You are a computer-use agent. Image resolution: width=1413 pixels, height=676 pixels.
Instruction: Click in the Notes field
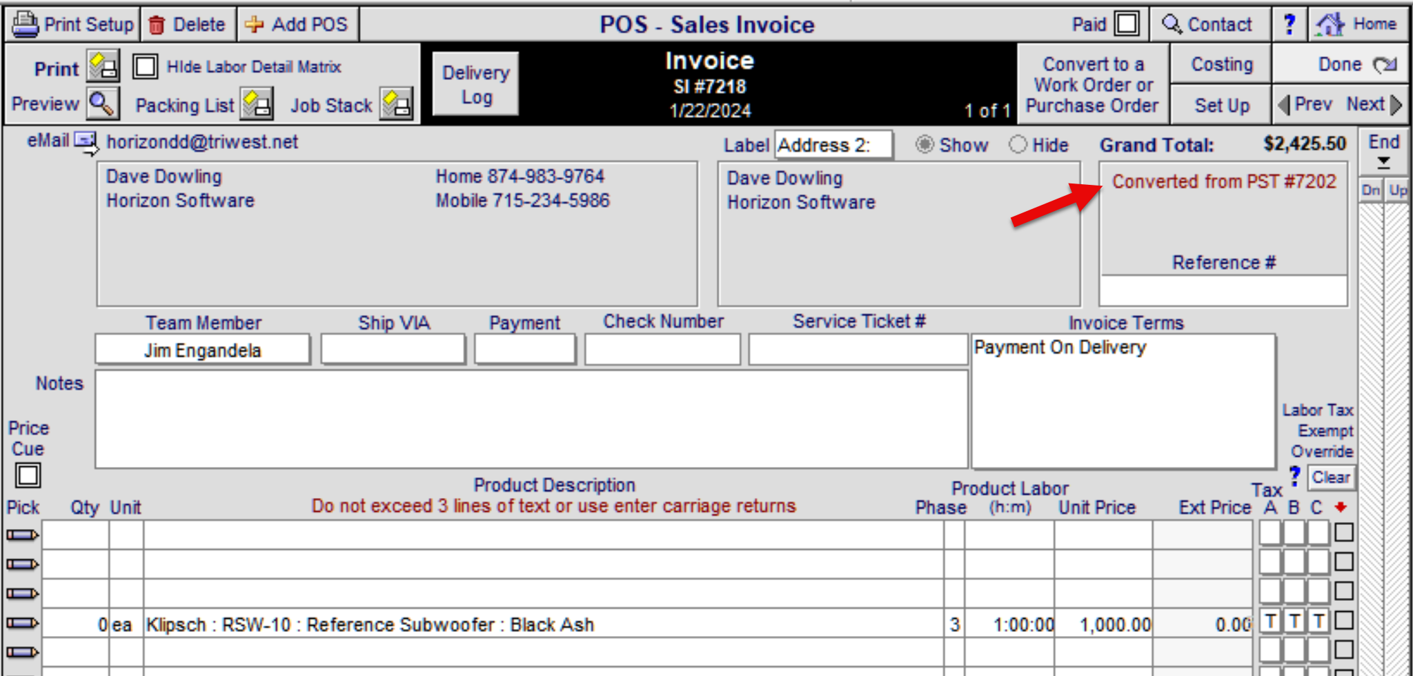(x=531, y=419)
